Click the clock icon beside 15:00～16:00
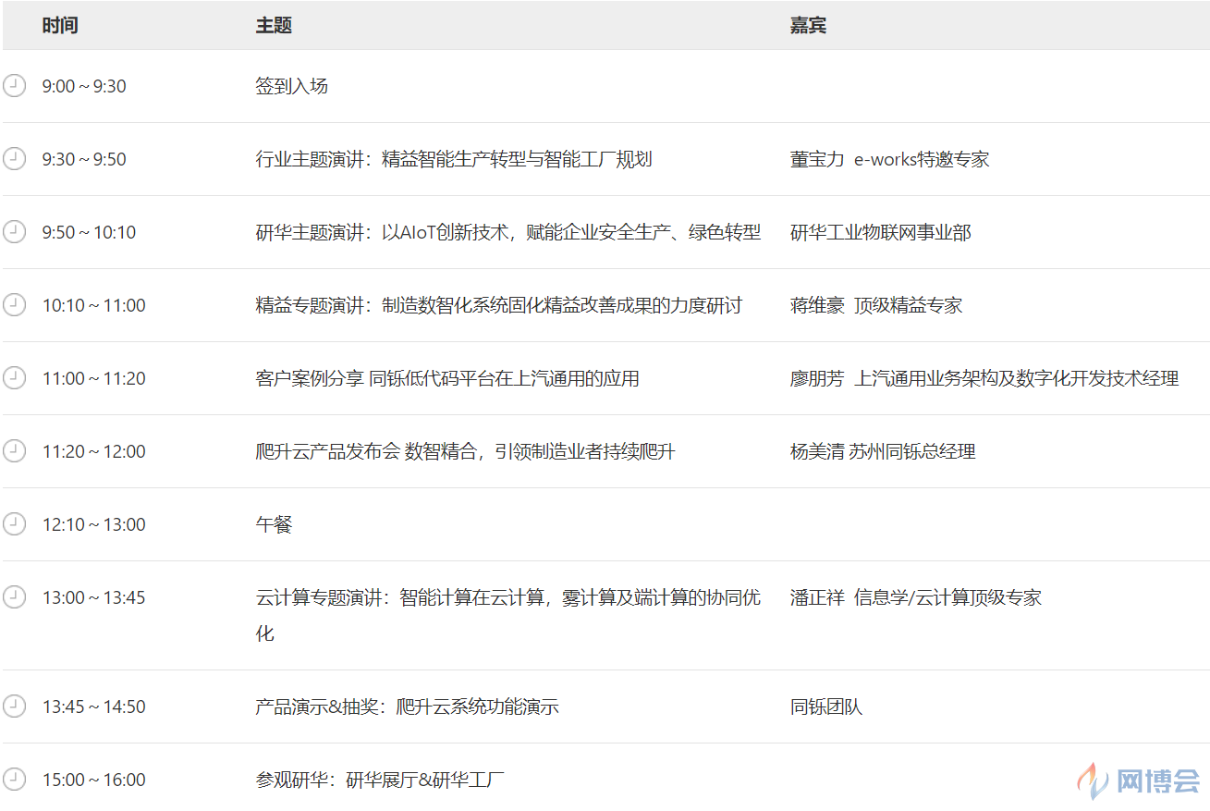Image resolution: width=1210 pixels, height=811 pixels. click(14, 780)
